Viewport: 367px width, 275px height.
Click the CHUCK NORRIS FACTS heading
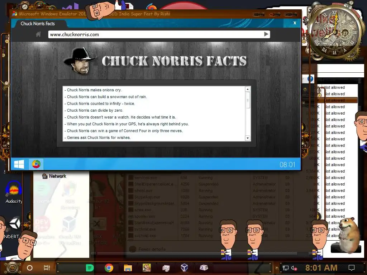(x=175, y=61)
